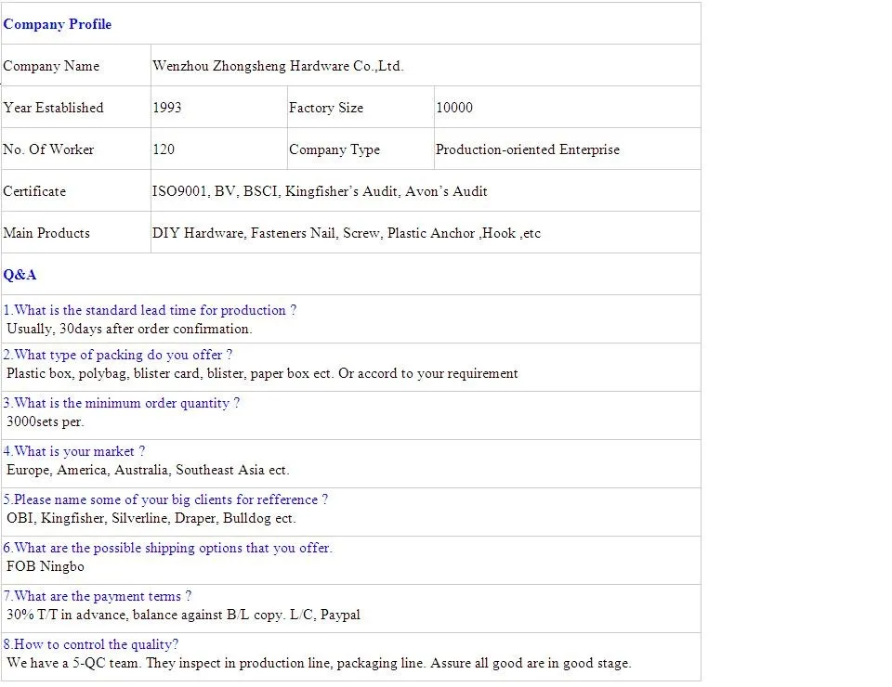Select the FOB Ningbo shipping answer
Screen dimensions: 892x687
(x=46, y=566)
